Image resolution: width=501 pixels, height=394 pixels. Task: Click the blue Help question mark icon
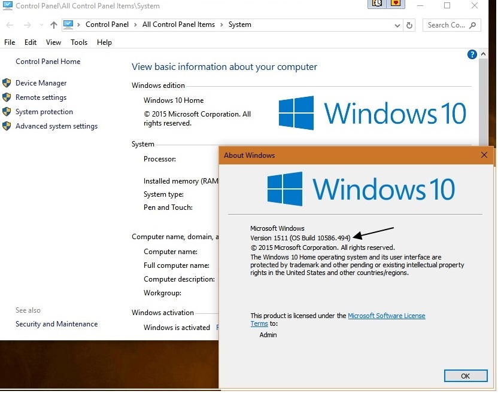click(472, 54)
